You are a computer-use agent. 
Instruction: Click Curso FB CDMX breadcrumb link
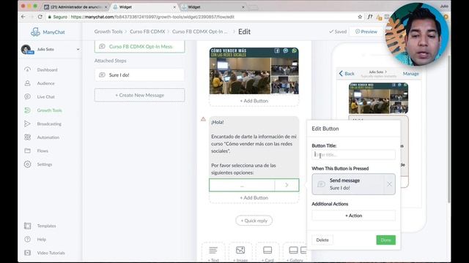pyautogui.click(x=147, y=31)
